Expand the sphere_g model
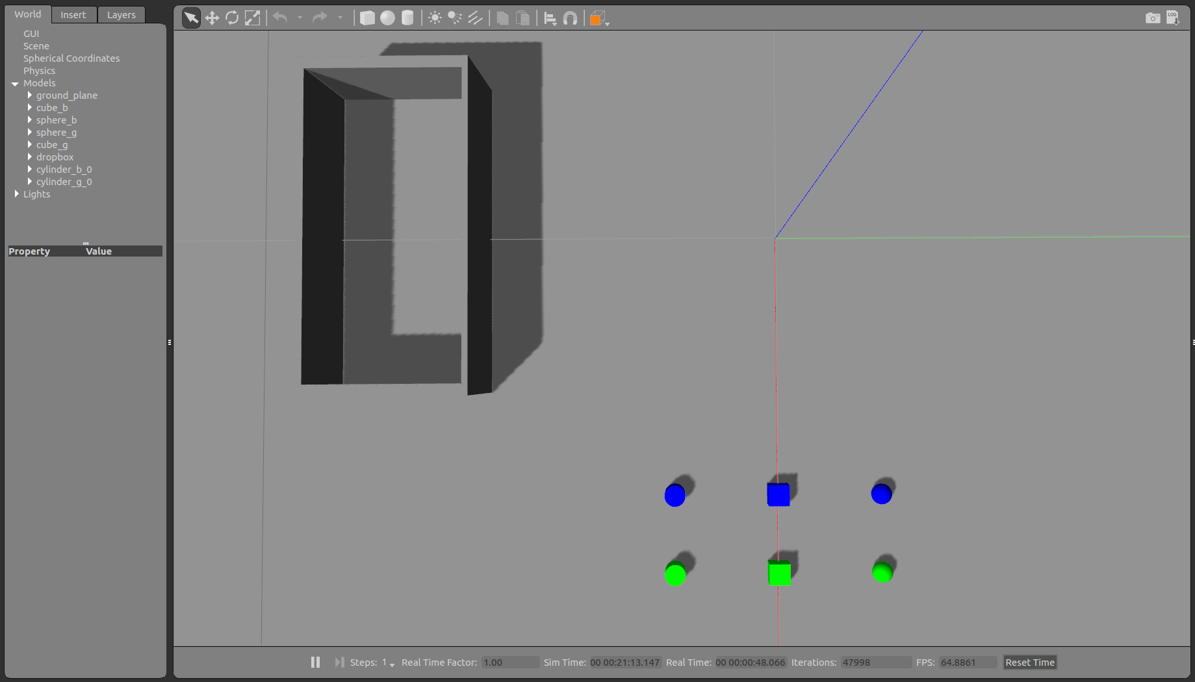 30,133
